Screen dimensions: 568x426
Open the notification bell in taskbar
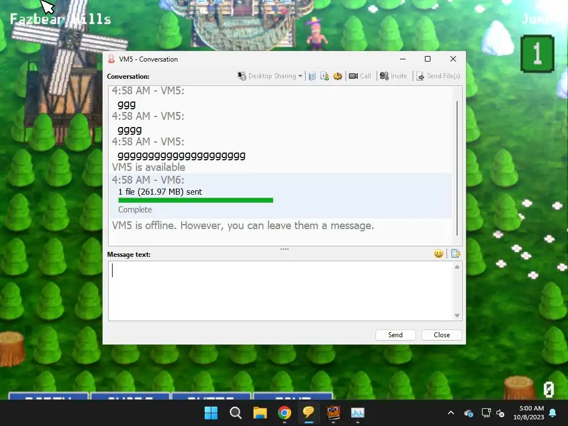(553, 413)
